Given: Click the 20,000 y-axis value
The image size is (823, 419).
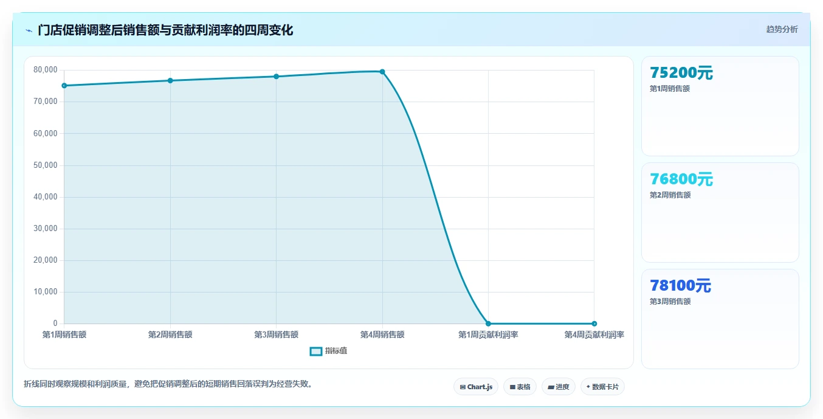Looking at the screenshot, I should [46, 260].
